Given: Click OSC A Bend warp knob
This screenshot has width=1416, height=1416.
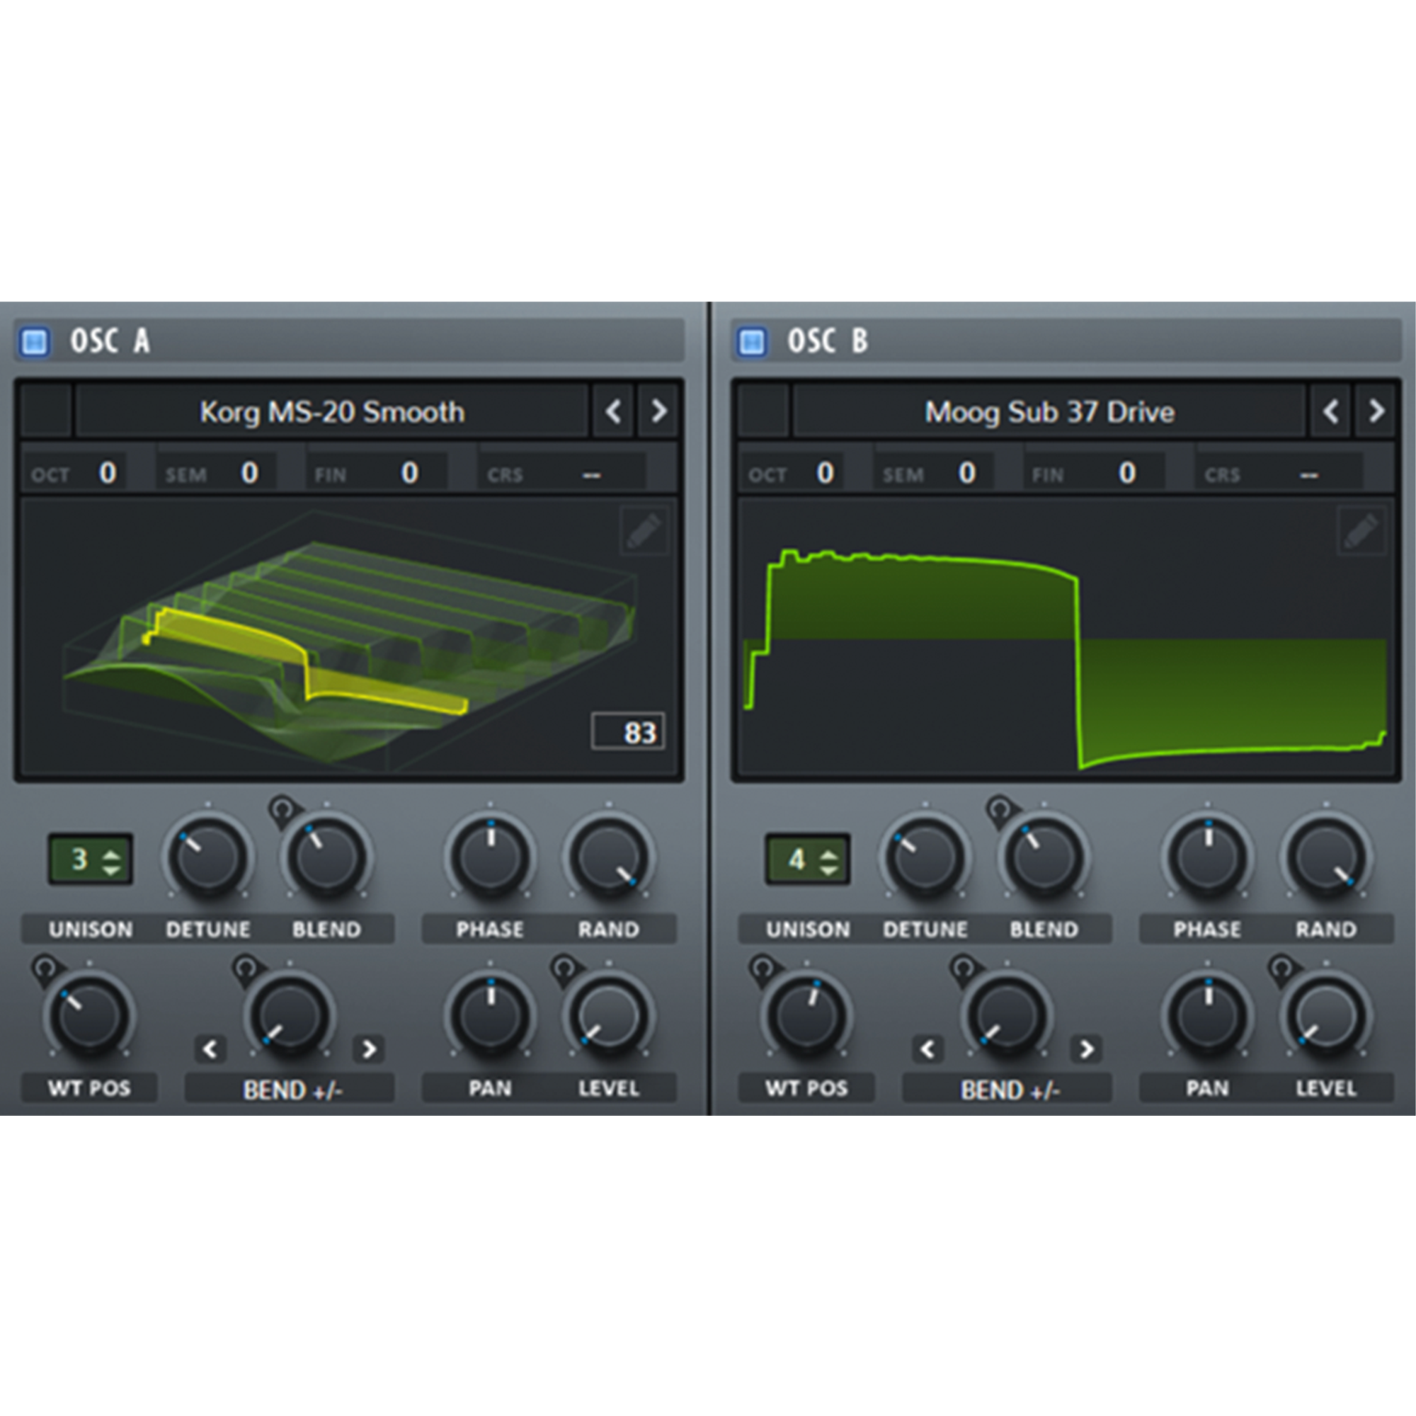Looking at the screenshot, I should point(290,1015).
